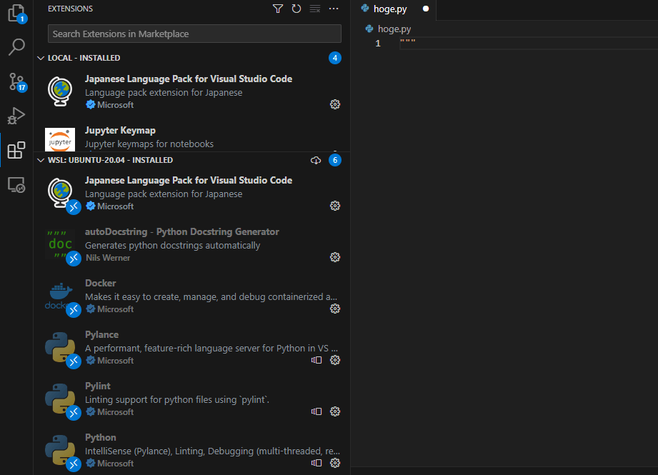Open the Run and Debug view
This screenshot has height=475, width=658.
click(16, 116)
